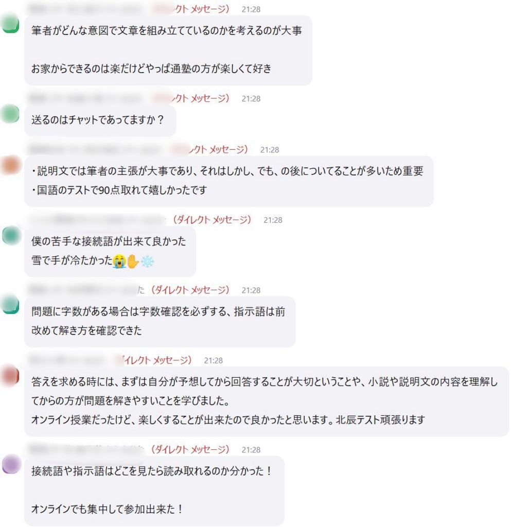Screen dimensions: 512x527
Task: Click the 21:28 timestamp above 送るのはチャット message
Action: coord(251,99)
